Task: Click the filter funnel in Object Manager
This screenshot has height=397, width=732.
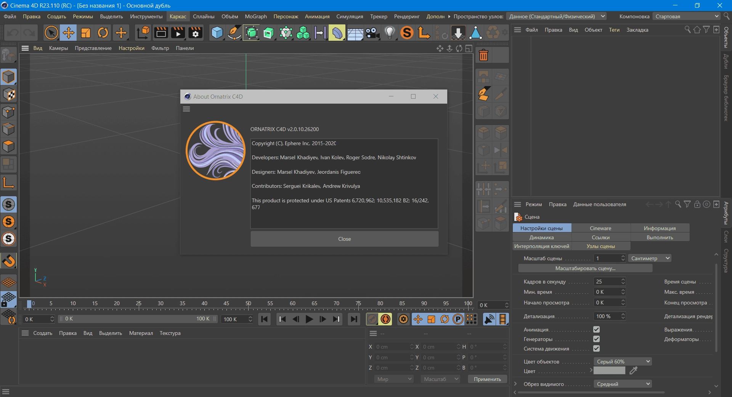Action: pyautogui.click(x=706, y=30)
